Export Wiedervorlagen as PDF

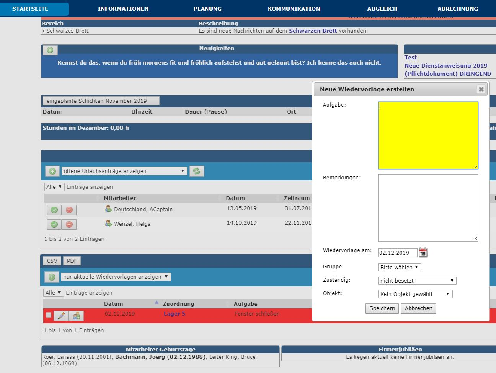point(72,261)
